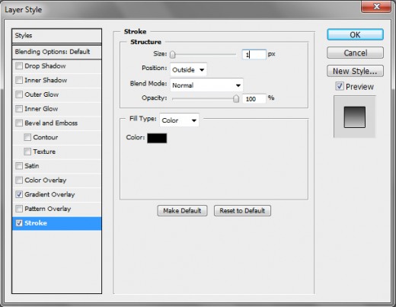The width and height of the screenshot is (396, 307).
Task: Select the Styles list item
Action: (x=56, y=36)
